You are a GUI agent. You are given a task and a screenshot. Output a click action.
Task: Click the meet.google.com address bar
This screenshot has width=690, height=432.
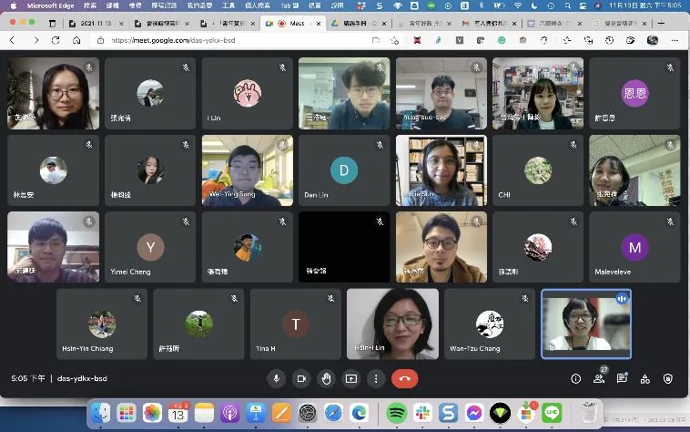coord(273,40)
